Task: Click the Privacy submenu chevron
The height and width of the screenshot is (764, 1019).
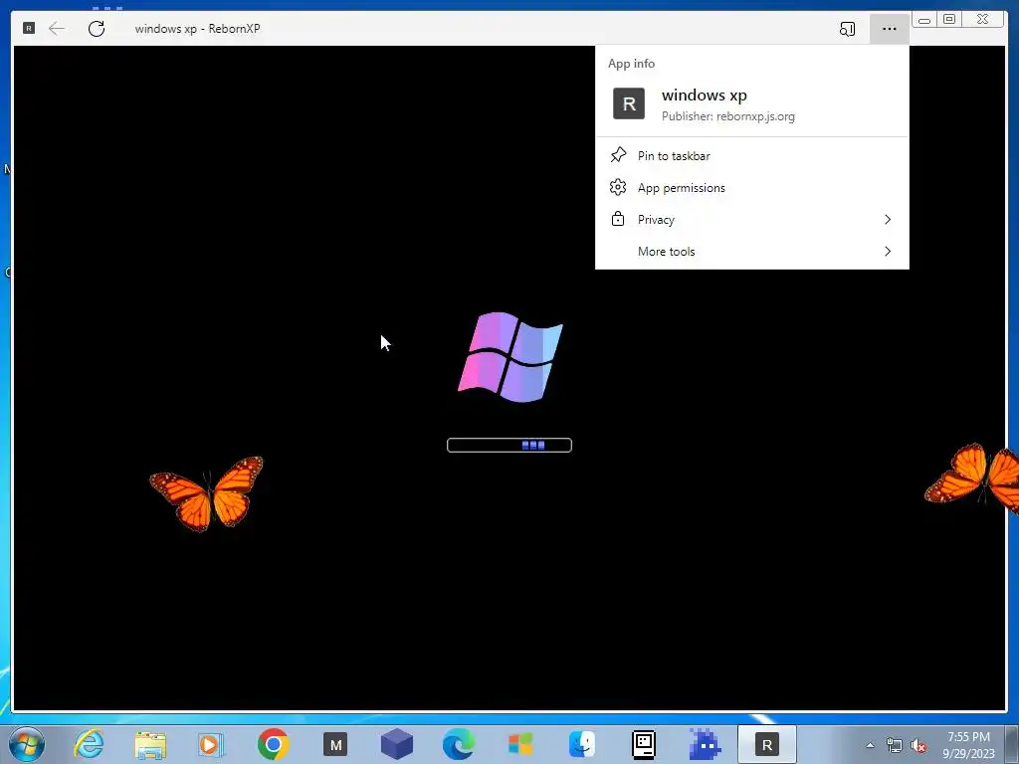Action: click(888, 220)
